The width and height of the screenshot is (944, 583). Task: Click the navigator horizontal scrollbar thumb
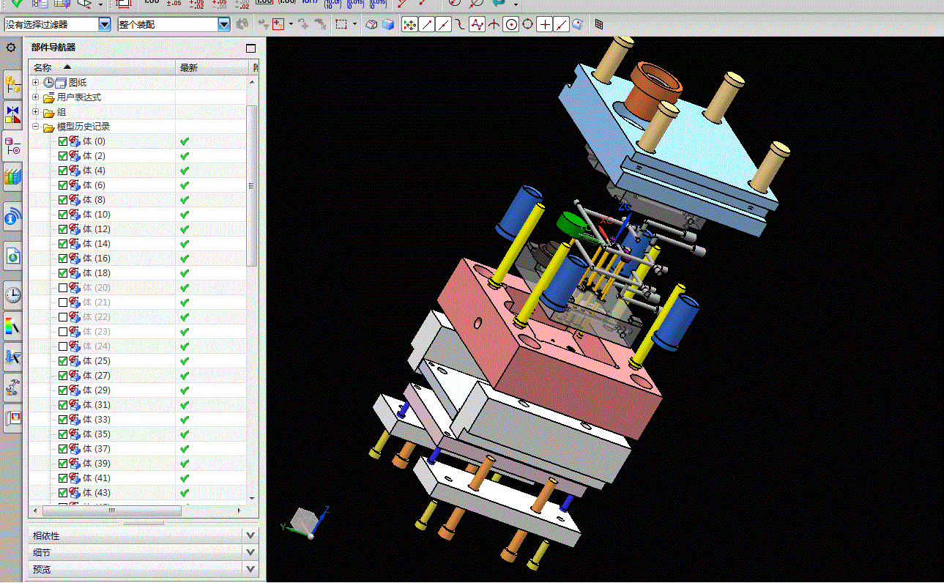111,511
